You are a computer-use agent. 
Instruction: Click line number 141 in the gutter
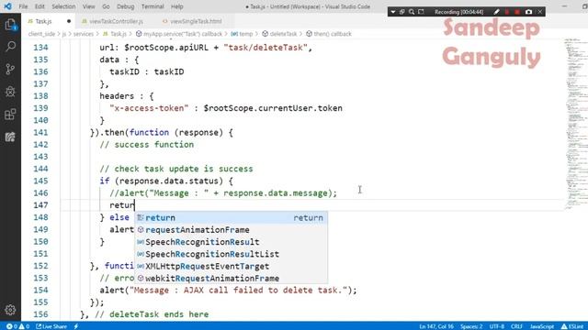40,132
